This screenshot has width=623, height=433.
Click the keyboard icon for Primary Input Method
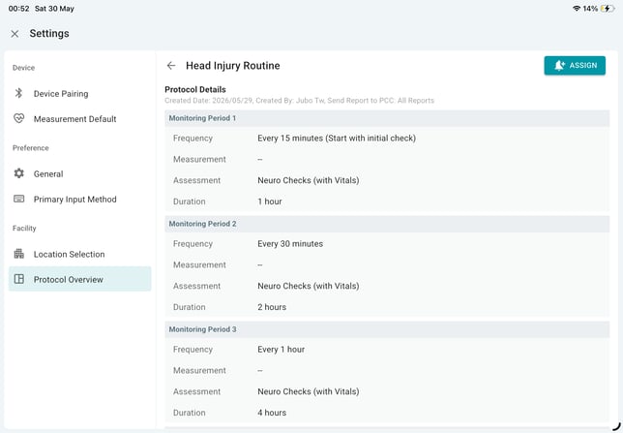point(18,199)
